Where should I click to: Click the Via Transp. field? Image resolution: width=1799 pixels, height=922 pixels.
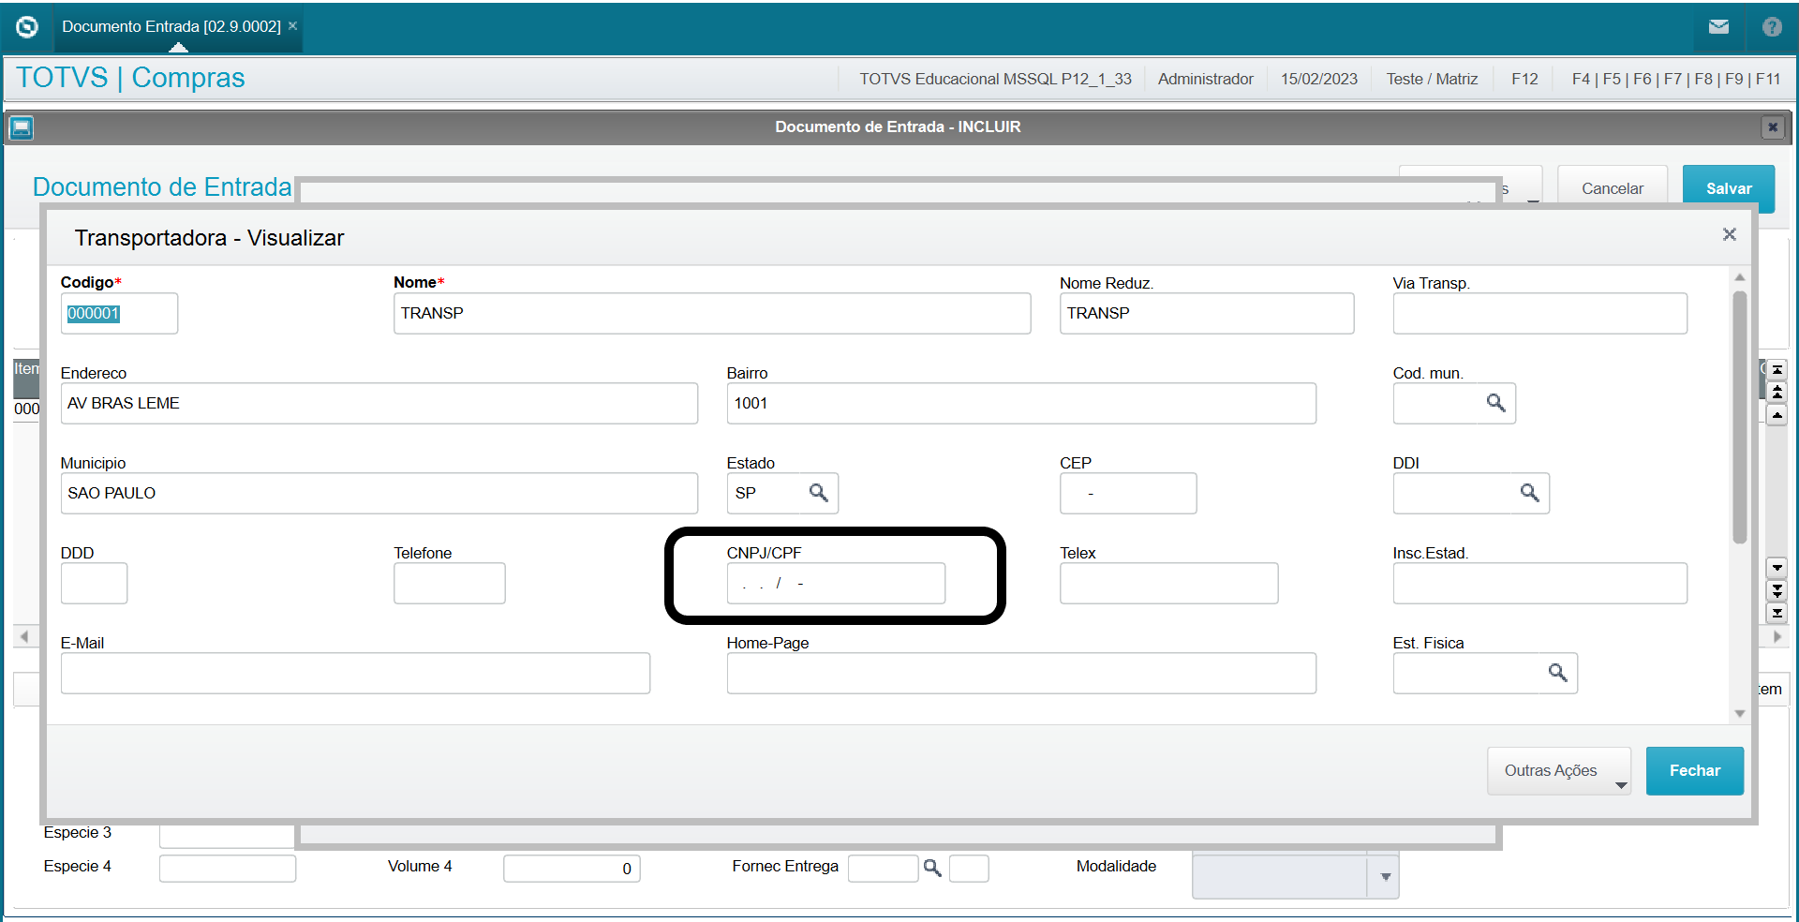pyautogui.click(x=1540, y=313)
